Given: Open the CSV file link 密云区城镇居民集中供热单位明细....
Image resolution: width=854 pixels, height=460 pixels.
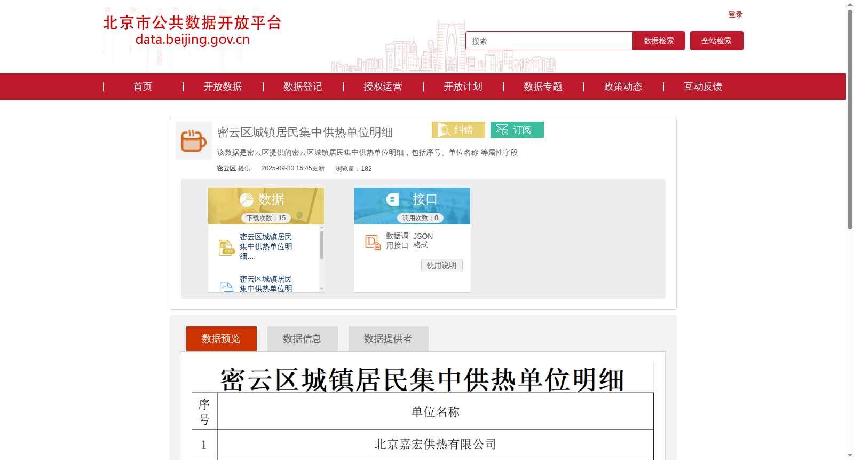Looking at the screenshot, I should (266, 246).
